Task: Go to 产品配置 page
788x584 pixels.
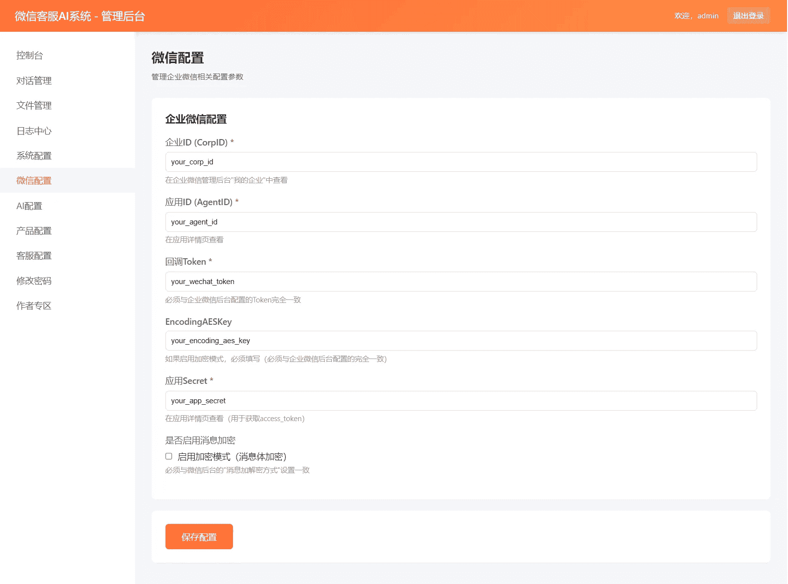Action: [x=34, y=230]
